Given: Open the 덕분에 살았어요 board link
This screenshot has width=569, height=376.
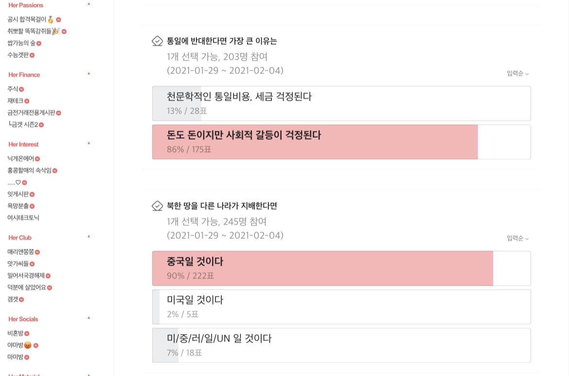Looking at the screenshot, I should [27, 287].
